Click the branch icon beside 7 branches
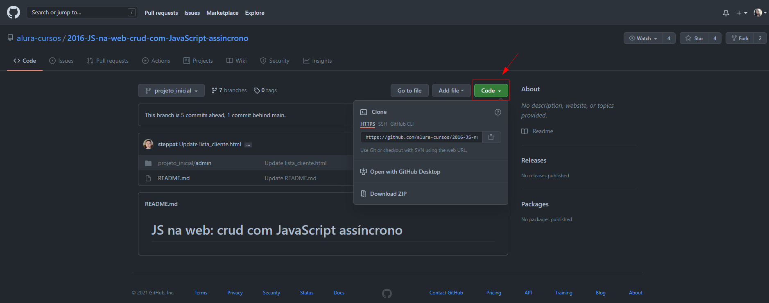Viewport: 769px width, 303px height. click(x=214, y=90)
